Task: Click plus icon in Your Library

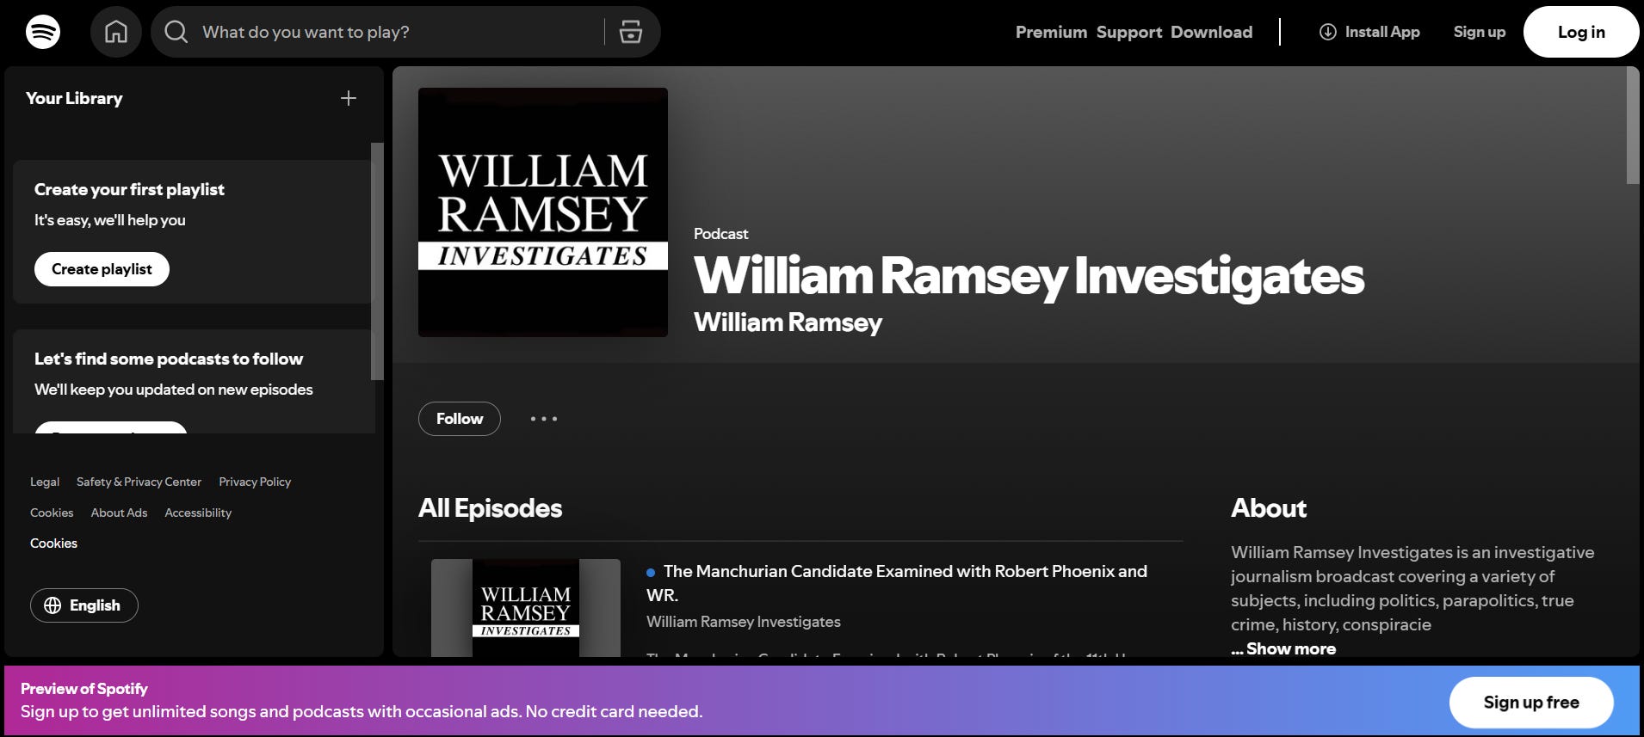Action: pos(349,98)
